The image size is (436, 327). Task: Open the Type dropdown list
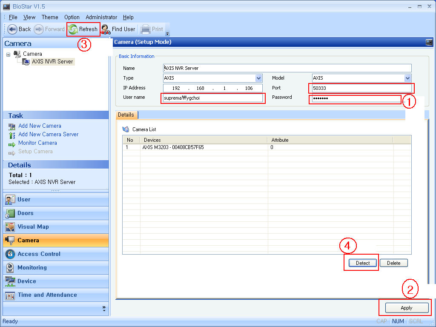pyautogui.click(x=258, y=78)
